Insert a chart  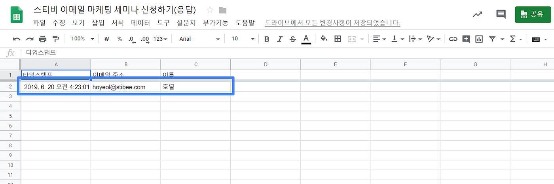479,39
